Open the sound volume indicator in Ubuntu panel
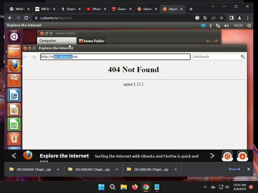Screen dimensions: 258x193 pos(227,26)
